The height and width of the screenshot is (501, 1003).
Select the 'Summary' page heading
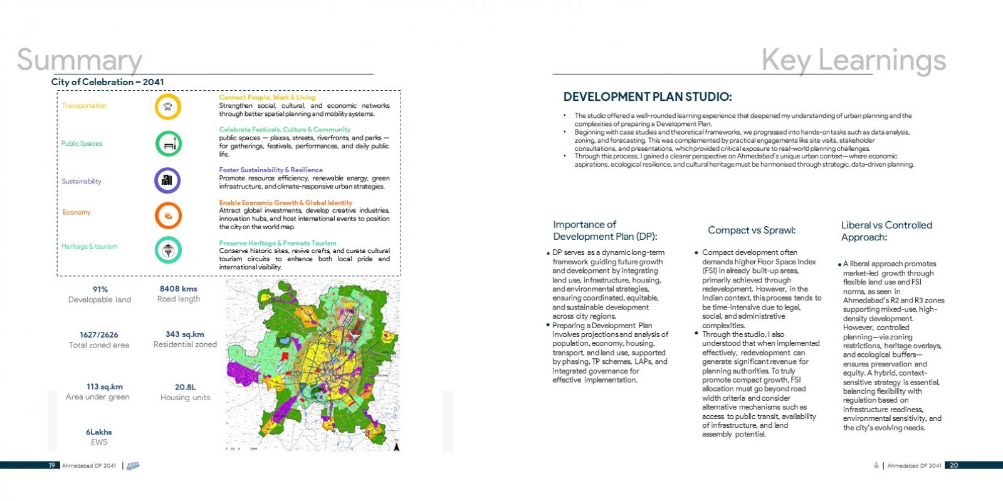click(x=80, y=60)
